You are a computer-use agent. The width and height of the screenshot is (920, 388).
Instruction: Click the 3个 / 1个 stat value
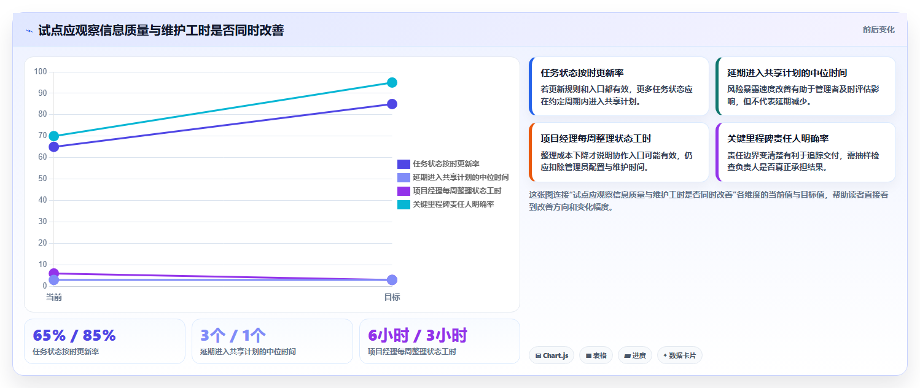pos(233,335)
